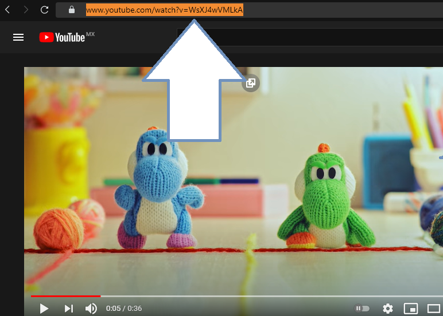Image resolution: width=443 pixels, height=316 pixels.
Task: Open video in pop-out window icon
Action: [x=251, y=83]
